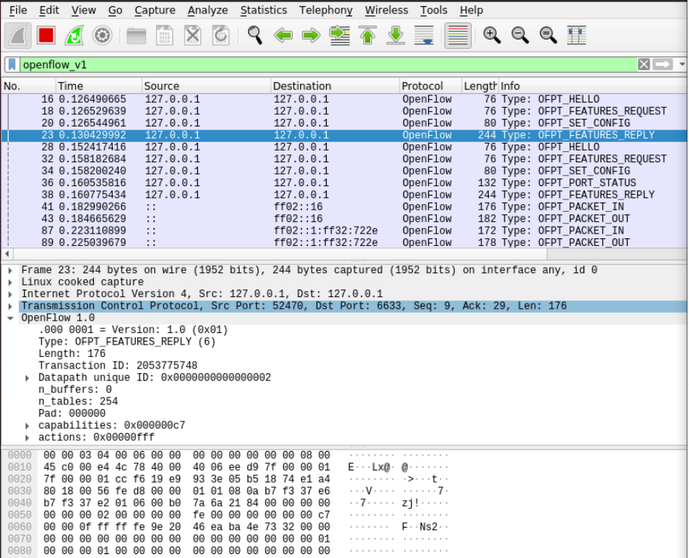Expand Internet Protocol Version 4 section
The height and width of the screenshot is (558, 689).
click(11, 294)
